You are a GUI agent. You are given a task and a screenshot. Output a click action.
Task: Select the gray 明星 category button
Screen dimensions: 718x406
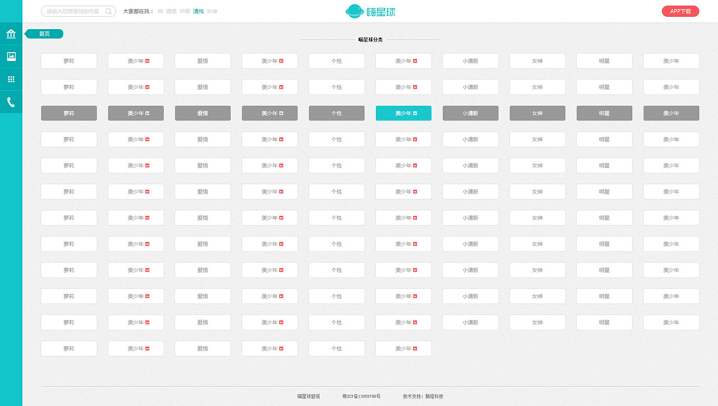tap(604, 113)
